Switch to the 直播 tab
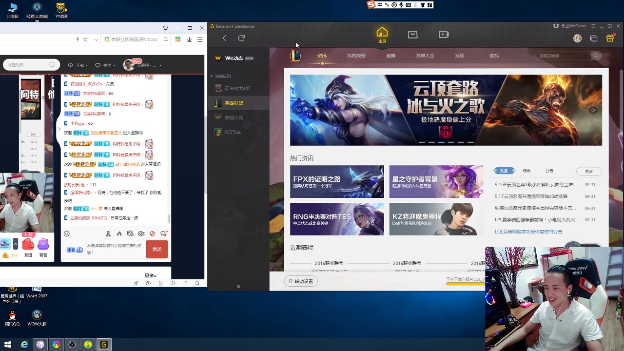Viewport: 624px width, 351px height. pos(390,56)
